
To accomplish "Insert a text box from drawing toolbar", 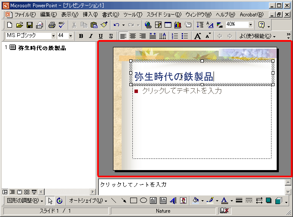I will [x=153, y=201].
